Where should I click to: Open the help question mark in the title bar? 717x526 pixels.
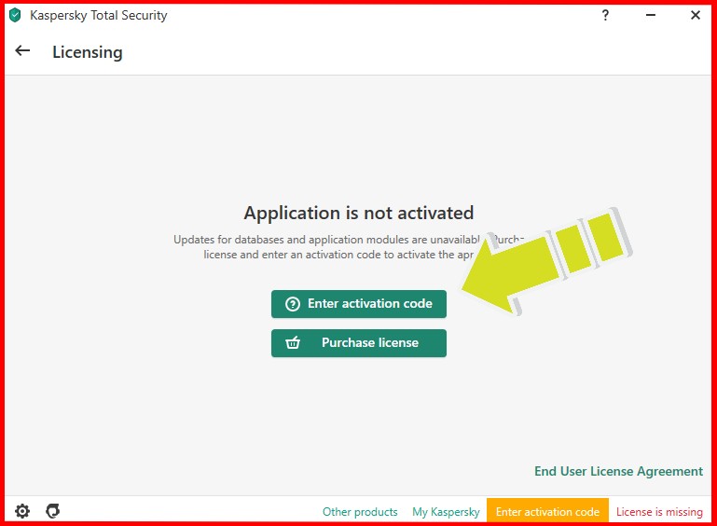pyautogui.click(x=605, y=15)
